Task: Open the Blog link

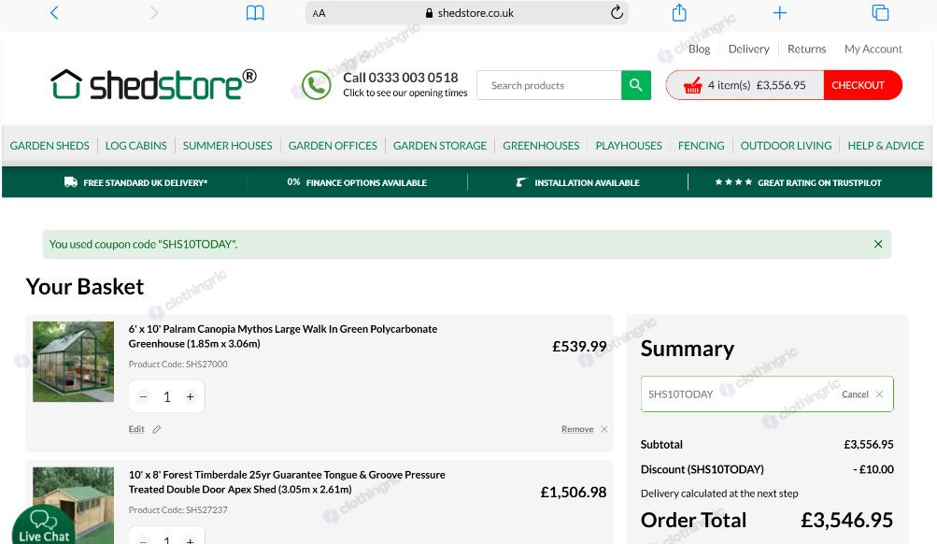Action: tap(699, 49)
